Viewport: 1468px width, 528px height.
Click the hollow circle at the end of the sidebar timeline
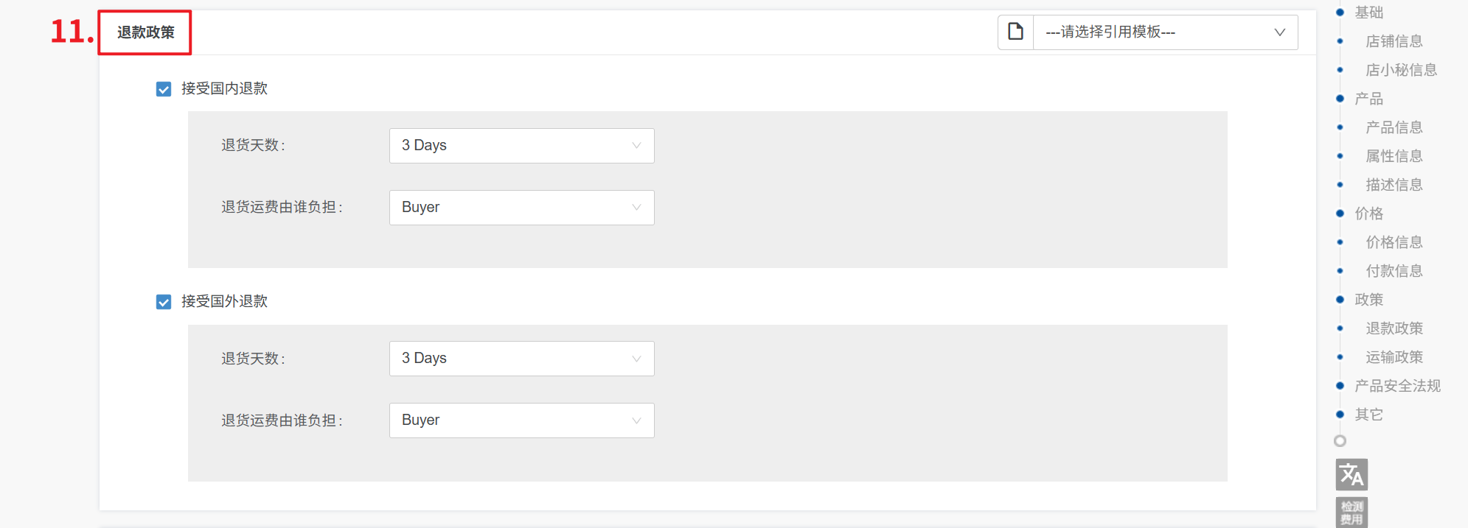tap(1340, 440)
